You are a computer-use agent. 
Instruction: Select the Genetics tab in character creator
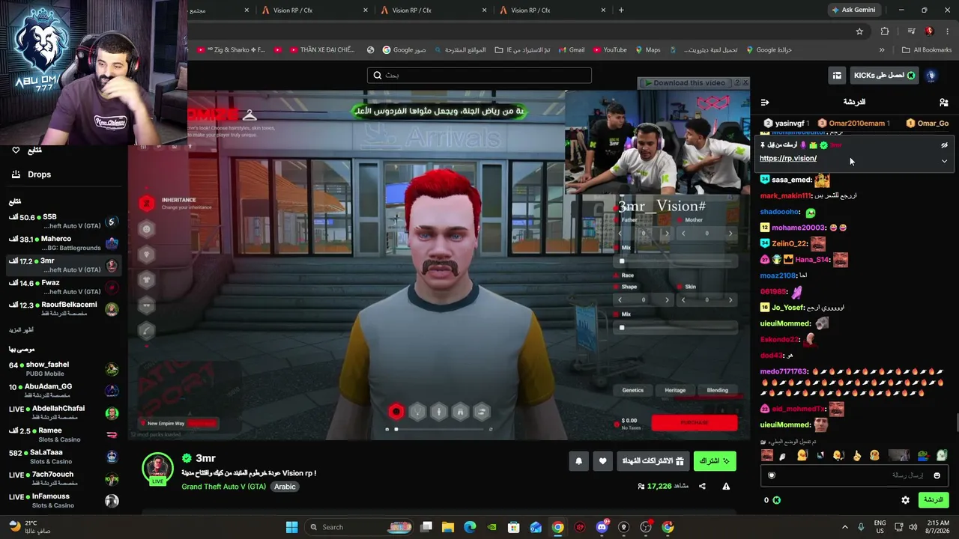(633, 390)
